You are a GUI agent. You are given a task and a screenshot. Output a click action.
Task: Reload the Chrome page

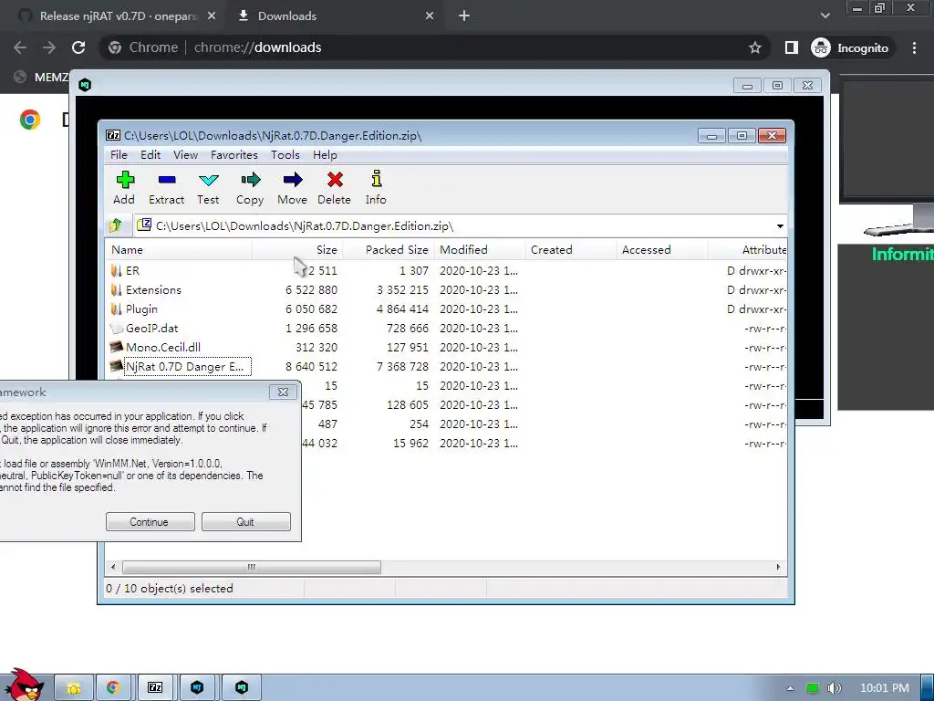(x=78, y=47)
